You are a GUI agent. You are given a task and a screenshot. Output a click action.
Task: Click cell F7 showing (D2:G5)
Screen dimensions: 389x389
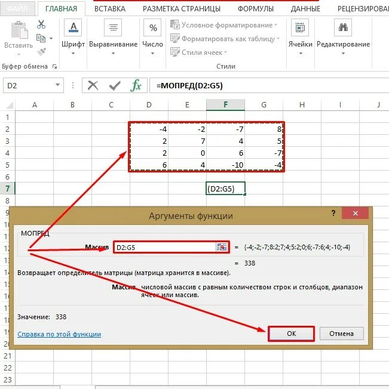coord(225,189)
